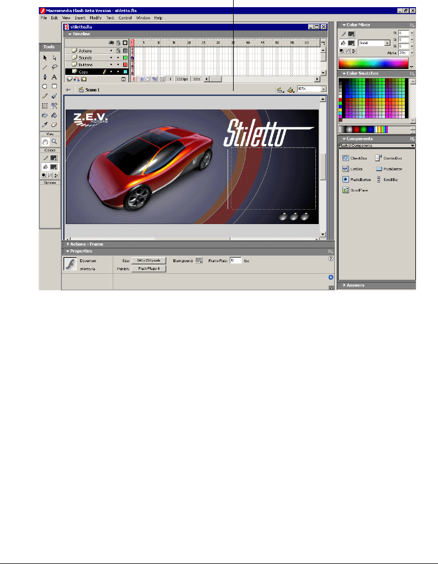Open the Modify menu
Viewport: 438px width, 564px height.
pos(96,18)
